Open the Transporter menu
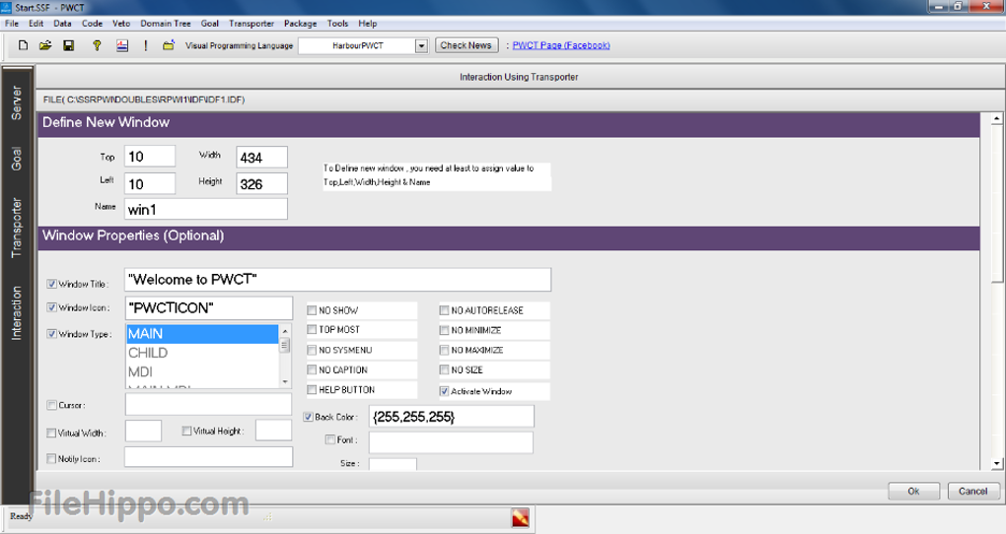The height and width of the screenshot is (534, 1006). coord(251,24)
